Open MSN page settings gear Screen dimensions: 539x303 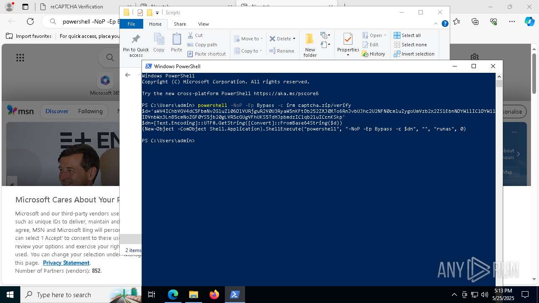tap(475, 57)
